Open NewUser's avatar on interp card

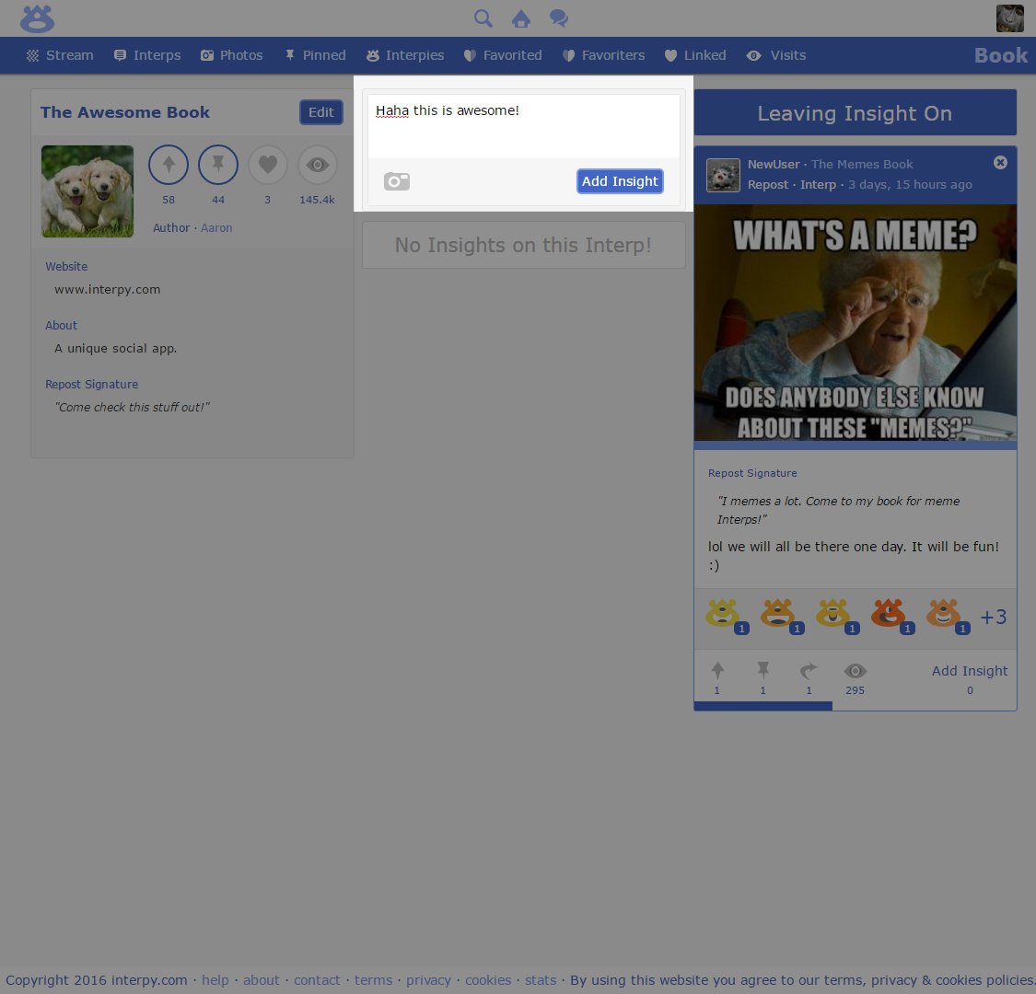coord(723,175)
